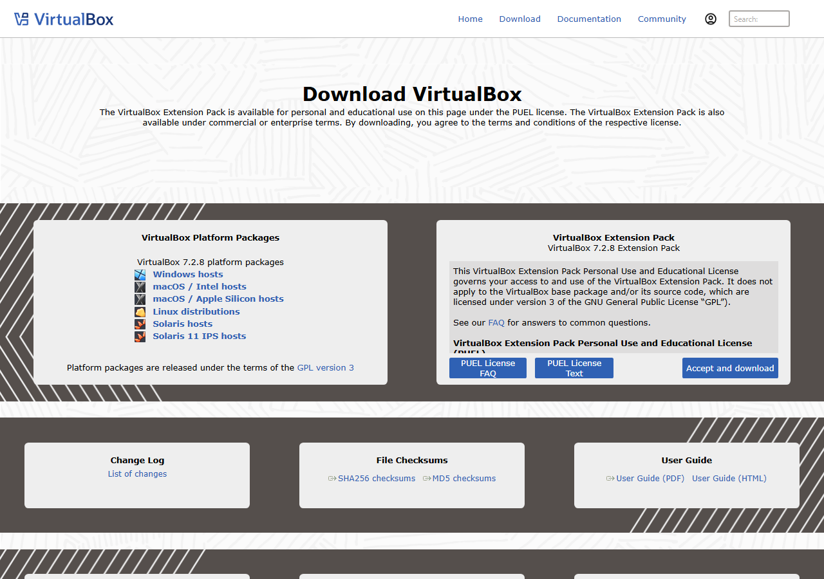Click the Solaris 11 IPS hosts icon
Screen dimensions: 824x579
(140, 336)
